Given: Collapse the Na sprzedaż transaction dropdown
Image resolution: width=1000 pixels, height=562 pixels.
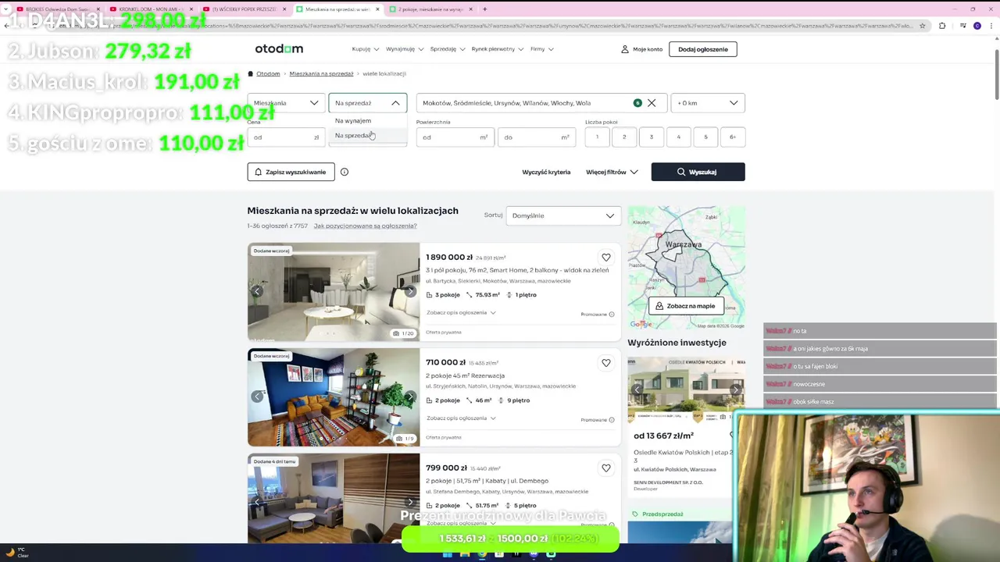Looking at the screenshot, I should tap(368, 103).
